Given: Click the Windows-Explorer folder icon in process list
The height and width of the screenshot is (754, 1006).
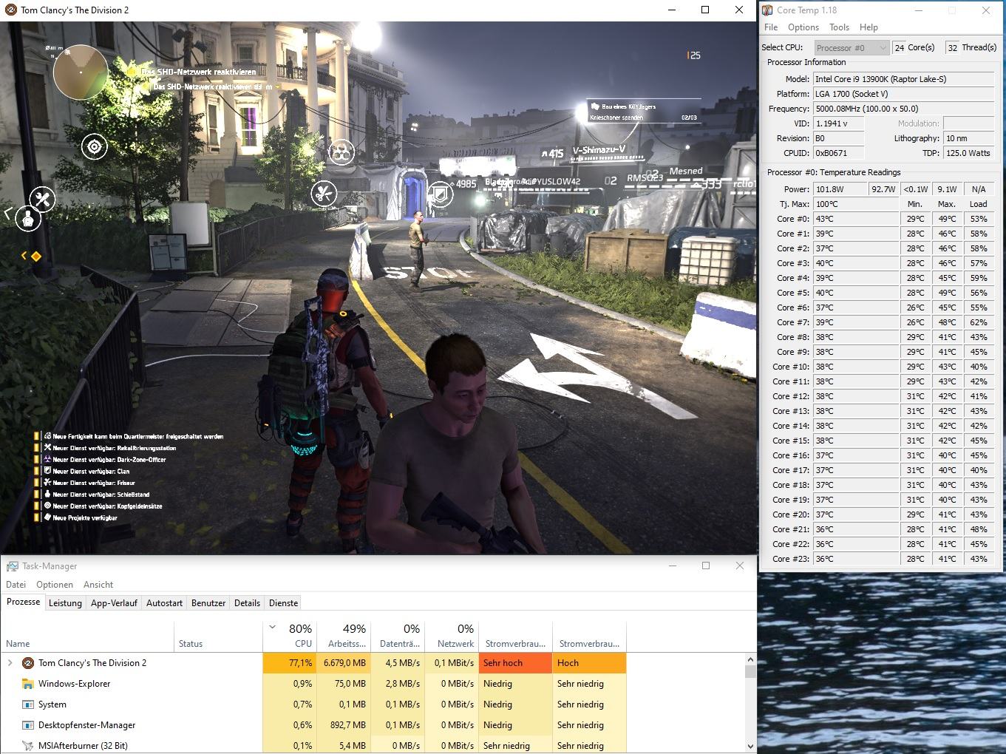Looking at the screenshot, I should [x=28, y=684].
